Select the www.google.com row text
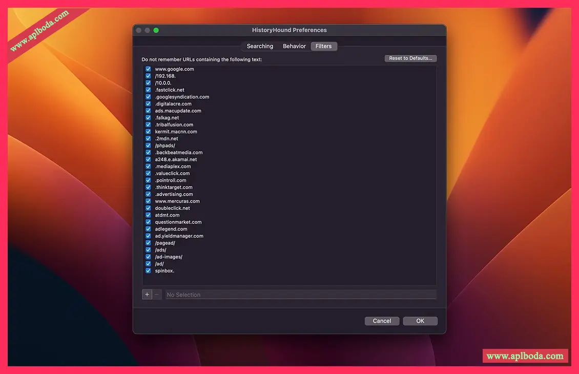 coord(174,69)
